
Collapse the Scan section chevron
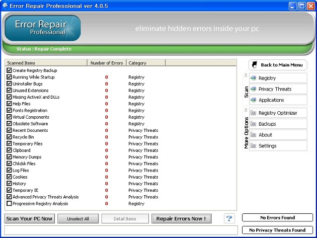[246, 75]
